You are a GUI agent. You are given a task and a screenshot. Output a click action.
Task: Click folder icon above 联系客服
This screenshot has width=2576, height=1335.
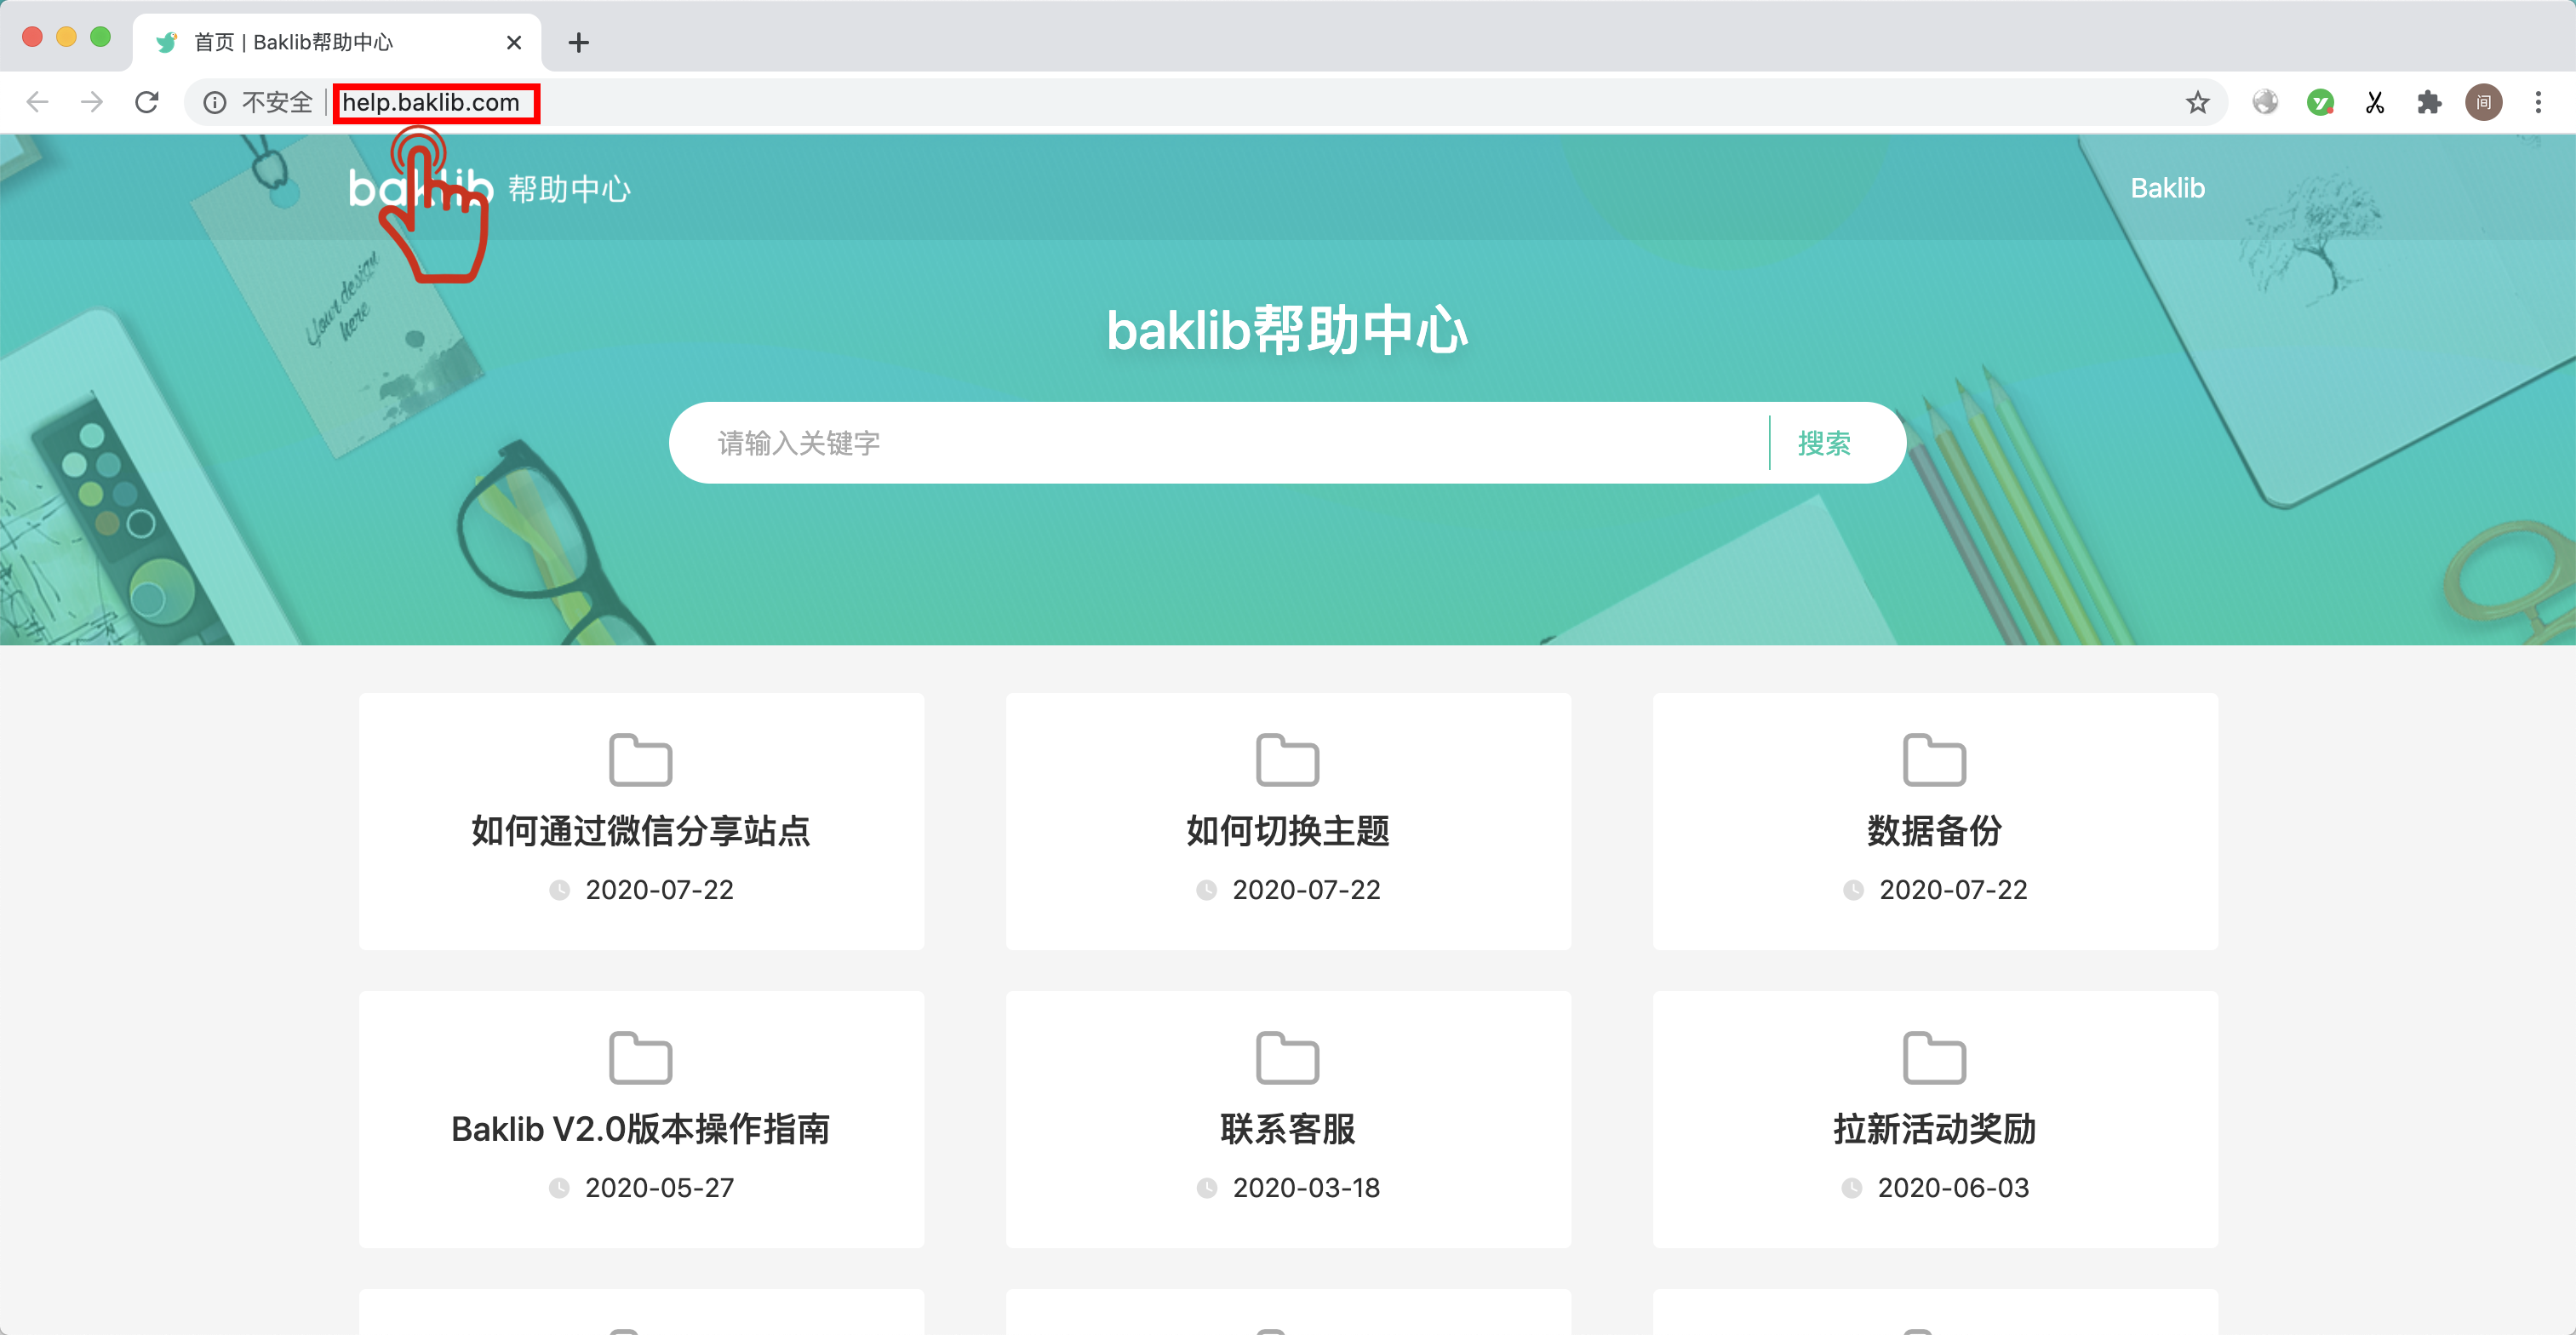pos(1287,1057)
